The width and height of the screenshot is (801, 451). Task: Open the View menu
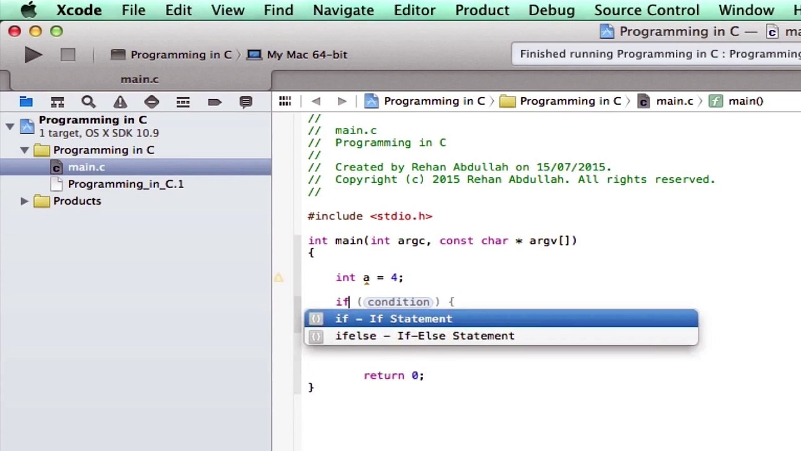(228, 10)
